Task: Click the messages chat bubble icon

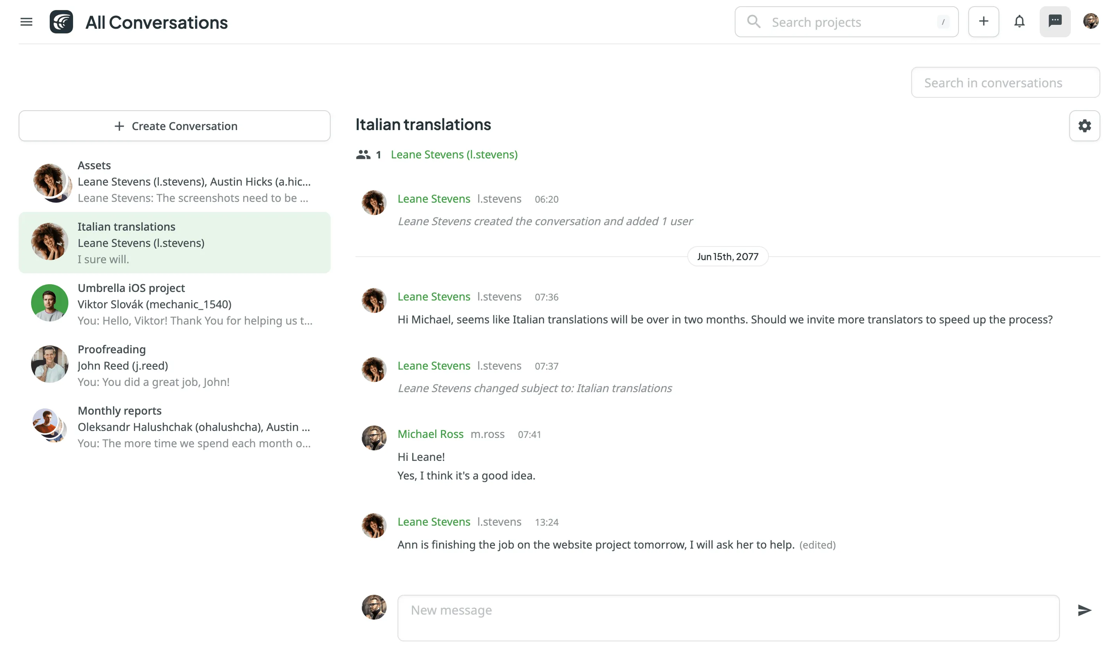Action: (1055, 21)
